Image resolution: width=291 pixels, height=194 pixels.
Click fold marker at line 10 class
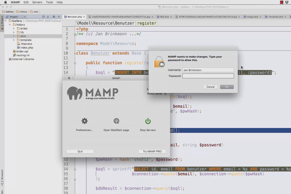pos(75,54)
